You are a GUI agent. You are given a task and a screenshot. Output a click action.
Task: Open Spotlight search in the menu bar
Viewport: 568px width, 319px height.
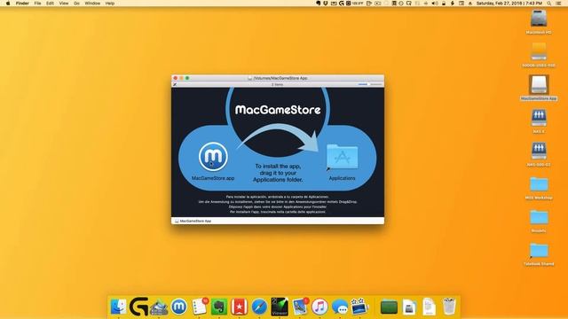(x=549, y=4)
